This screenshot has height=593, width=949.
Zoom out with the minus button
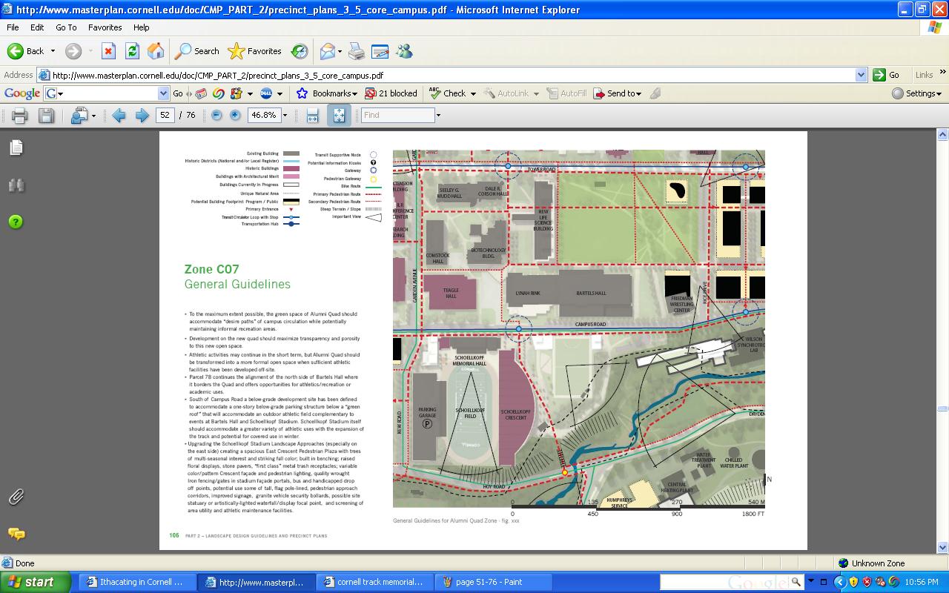216,116
